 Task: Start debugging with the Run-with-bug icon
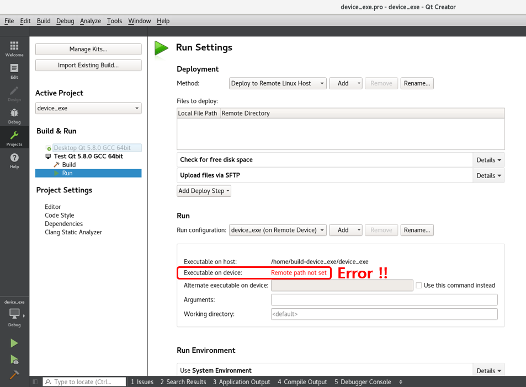pos(14,359)
